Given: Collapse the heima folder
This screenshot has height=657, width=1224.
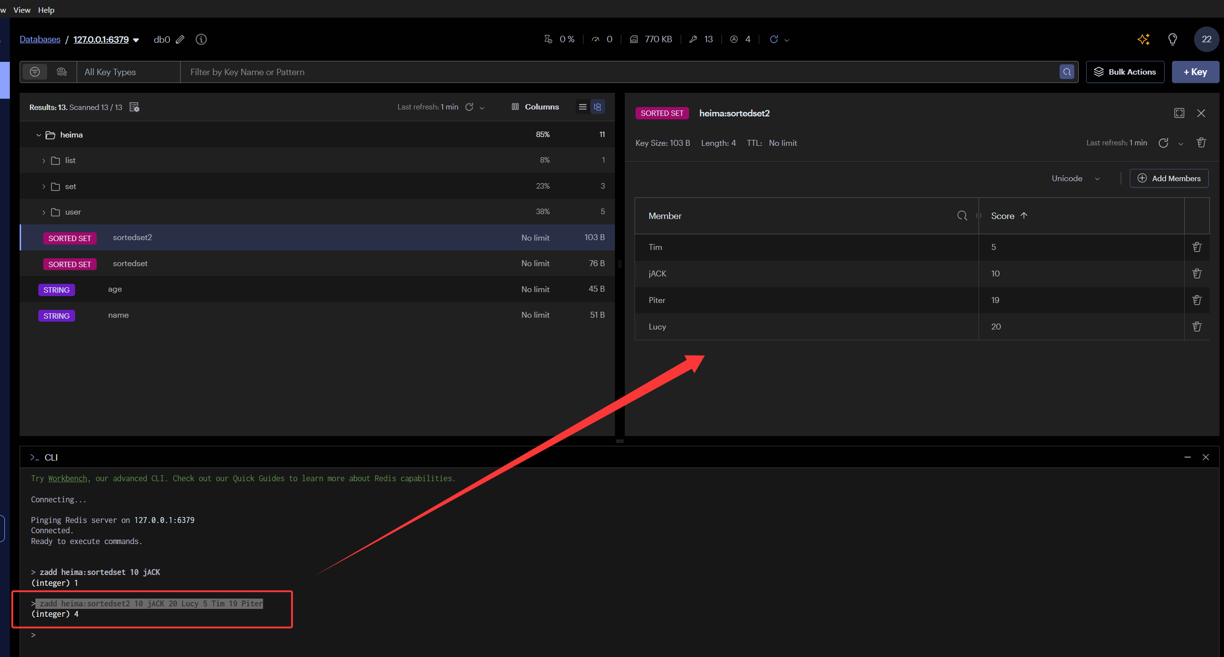Looking at the screenshot, I should click(39, 135).
